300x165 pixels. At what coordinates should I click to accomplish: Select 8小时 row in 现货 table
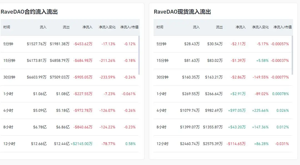coord(223,127)
